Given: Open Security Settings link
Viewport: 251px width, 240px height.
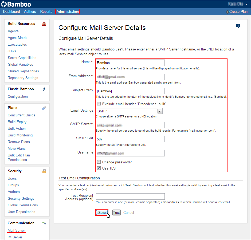Looking at the screenshot, I should click(x=21, y=198).
